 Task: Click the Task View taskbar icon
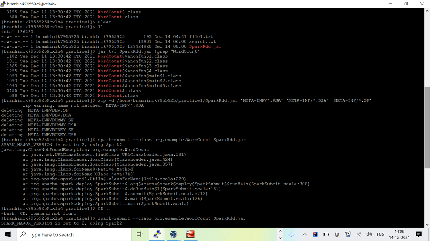pyautogui.click(x=140, y=234)
